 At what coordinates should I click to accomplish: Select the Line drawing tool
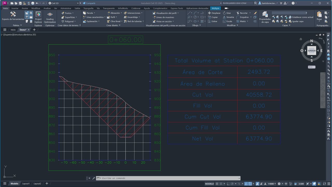[x=189, y=13]
